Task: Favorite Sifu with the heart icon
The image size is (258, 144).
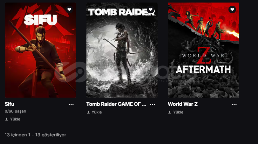Action: pyautogui.click(x=69, y=10)
